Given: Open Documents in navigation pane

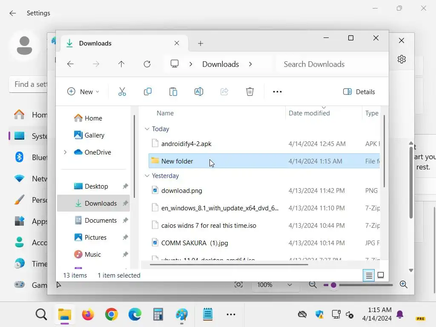Looking at the screenshot, I should coord(93,220).
